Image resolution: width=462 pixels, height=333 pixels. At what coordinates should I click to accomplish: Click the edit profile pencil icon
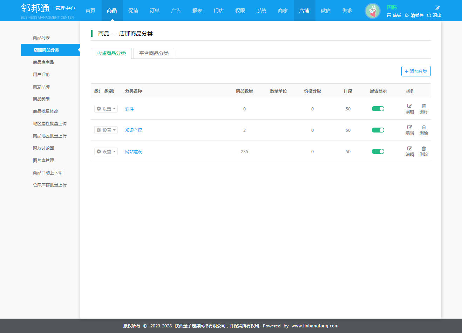(x=437, y=7)
